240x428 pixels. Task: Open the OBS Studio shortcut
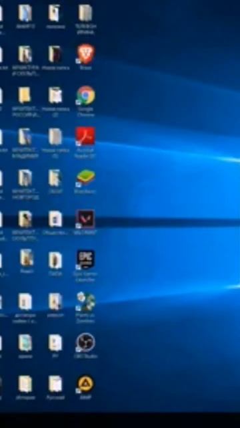point(85,342)
